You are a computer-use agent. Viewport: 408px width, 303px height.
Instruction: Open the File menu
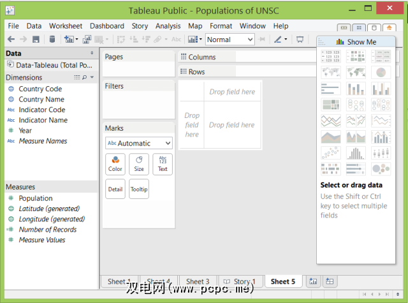coord(13,26)
